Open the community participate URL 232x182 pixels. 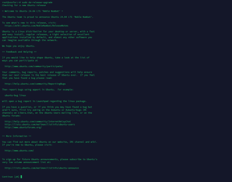pos(34,66)
